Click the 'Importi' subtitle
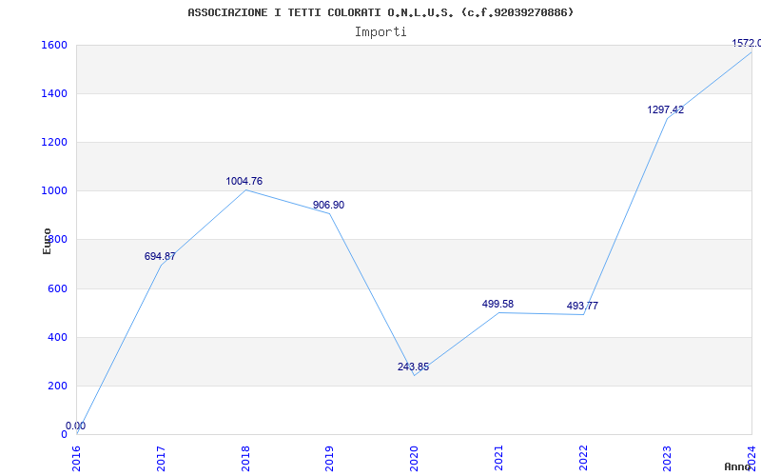 click(x=380, y=32)
